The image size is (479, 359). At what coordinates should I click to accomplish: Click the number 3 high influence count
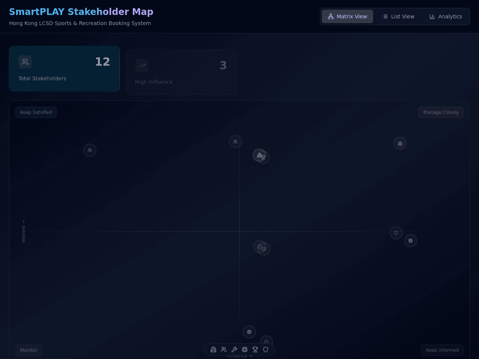[223, 65]
